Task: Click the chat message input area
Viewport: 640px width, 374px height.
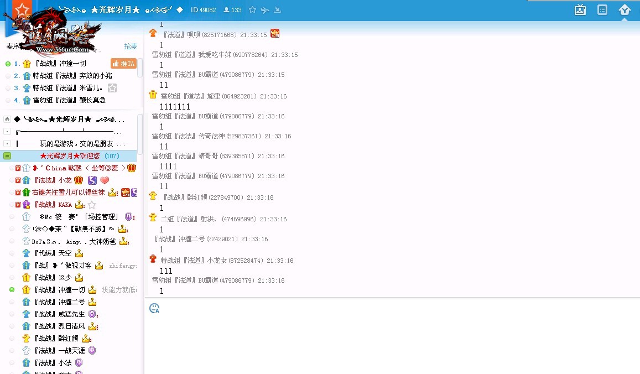Action: (387, 337)
